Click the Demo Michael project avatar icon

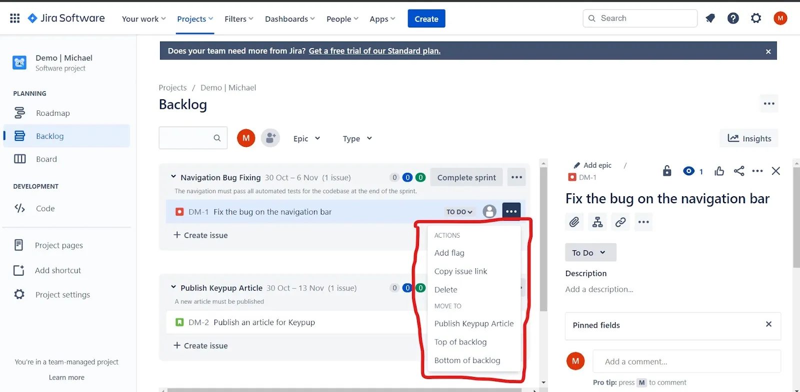[19, 62]
